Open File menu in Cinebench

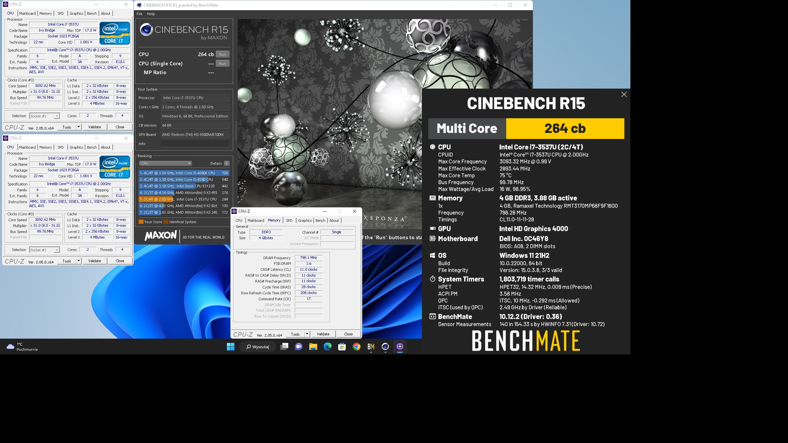[140, 14]
